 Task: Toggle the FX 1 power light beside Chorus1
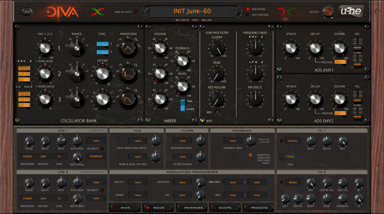pyautogui.click(x=282, y=141)
